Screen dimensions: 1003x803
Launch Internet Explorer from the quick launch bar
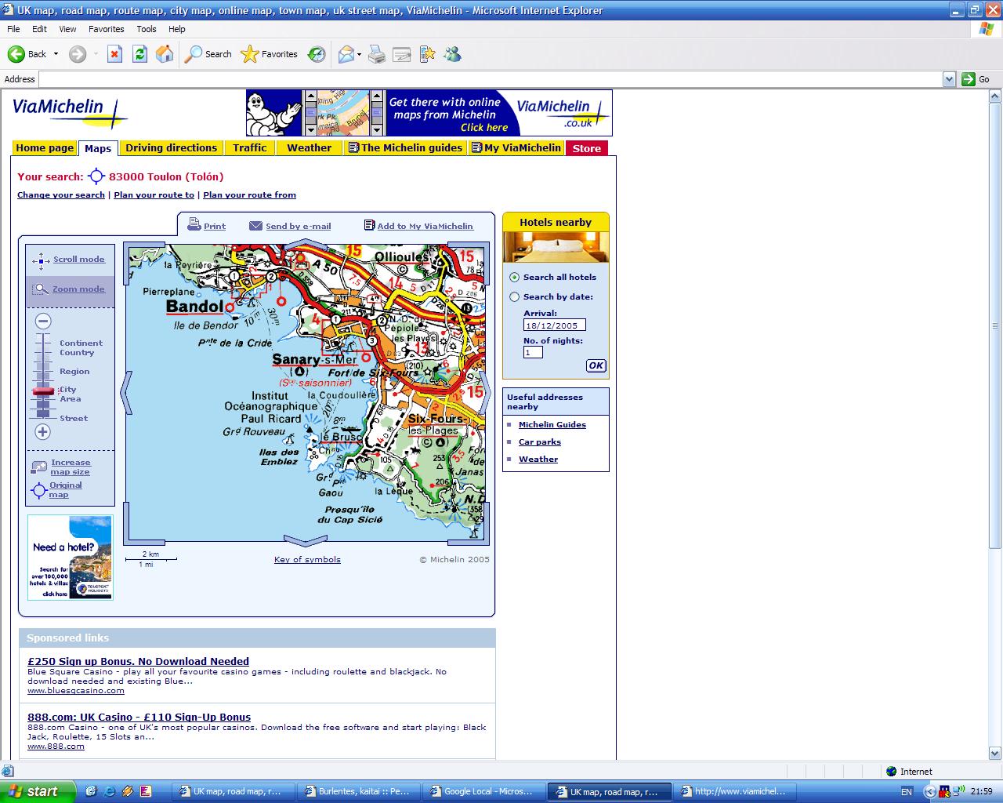[x=110, y=791]
